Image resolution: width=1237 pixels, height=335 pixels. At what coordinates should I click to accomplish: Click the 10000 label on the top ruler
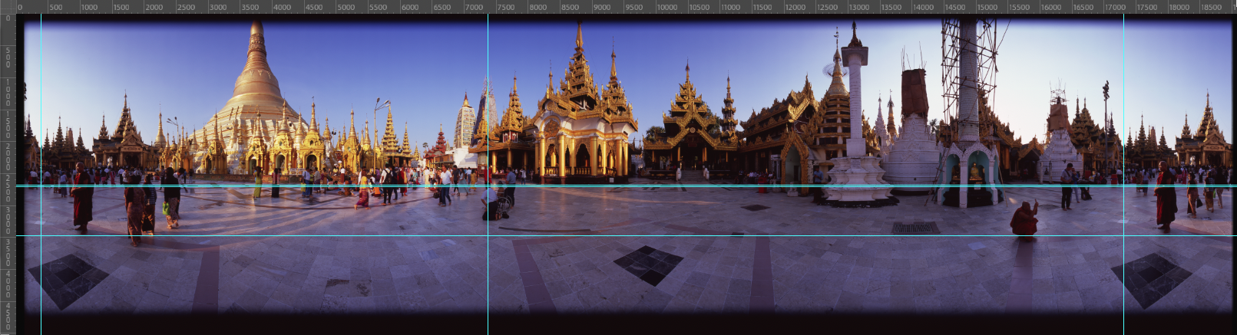click(667, 7)
